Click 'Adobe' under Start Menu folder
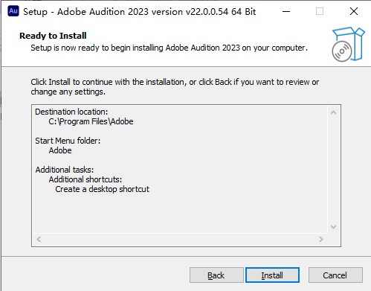This screenshot has width=371, height=291. click(60, 150)
